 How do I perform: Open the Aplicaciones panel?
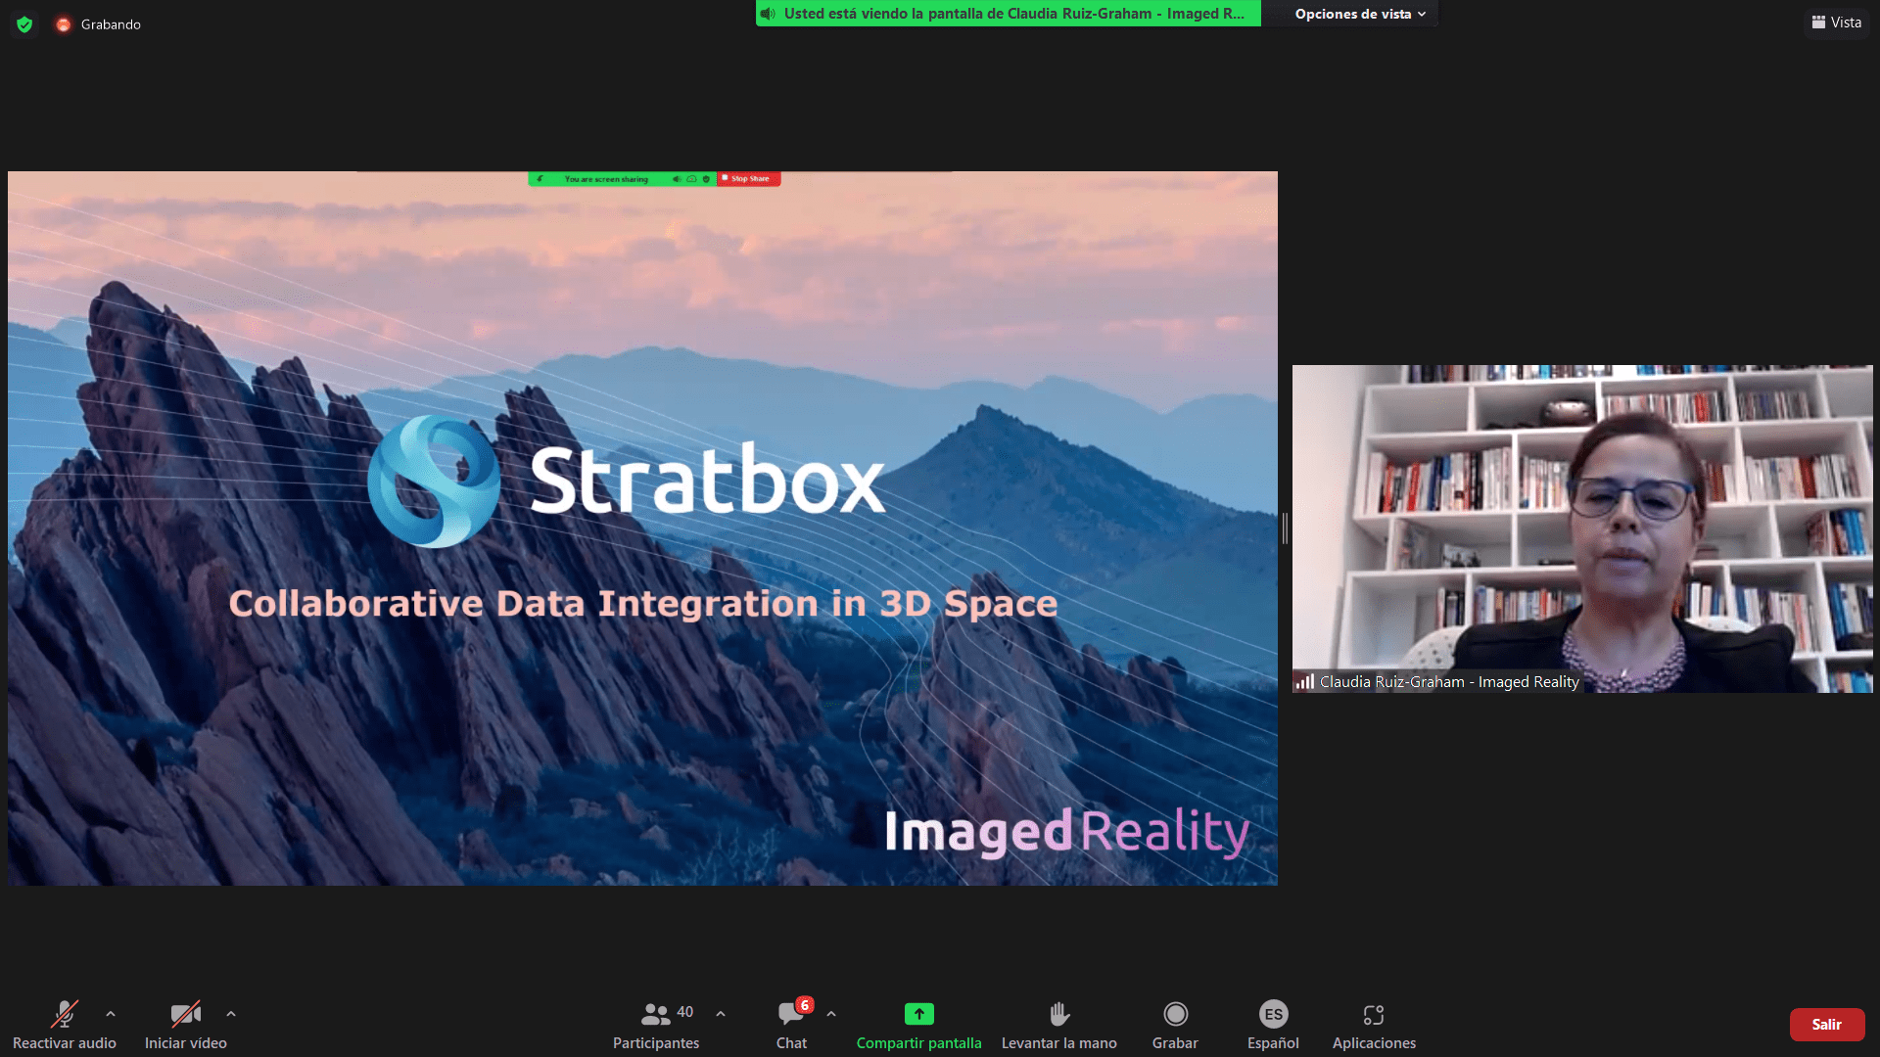click(x=1374, y=1025)
